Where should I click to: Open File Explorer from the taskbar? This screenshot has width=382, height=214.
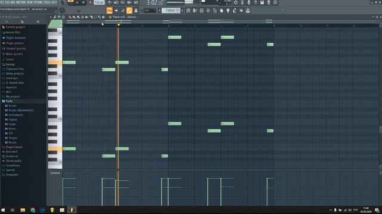(x=23, y=210)
